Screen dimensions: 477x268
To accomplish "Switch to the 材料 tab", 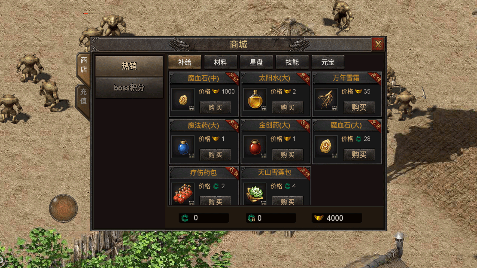I will pyautogui.click(x=221, y=62).
